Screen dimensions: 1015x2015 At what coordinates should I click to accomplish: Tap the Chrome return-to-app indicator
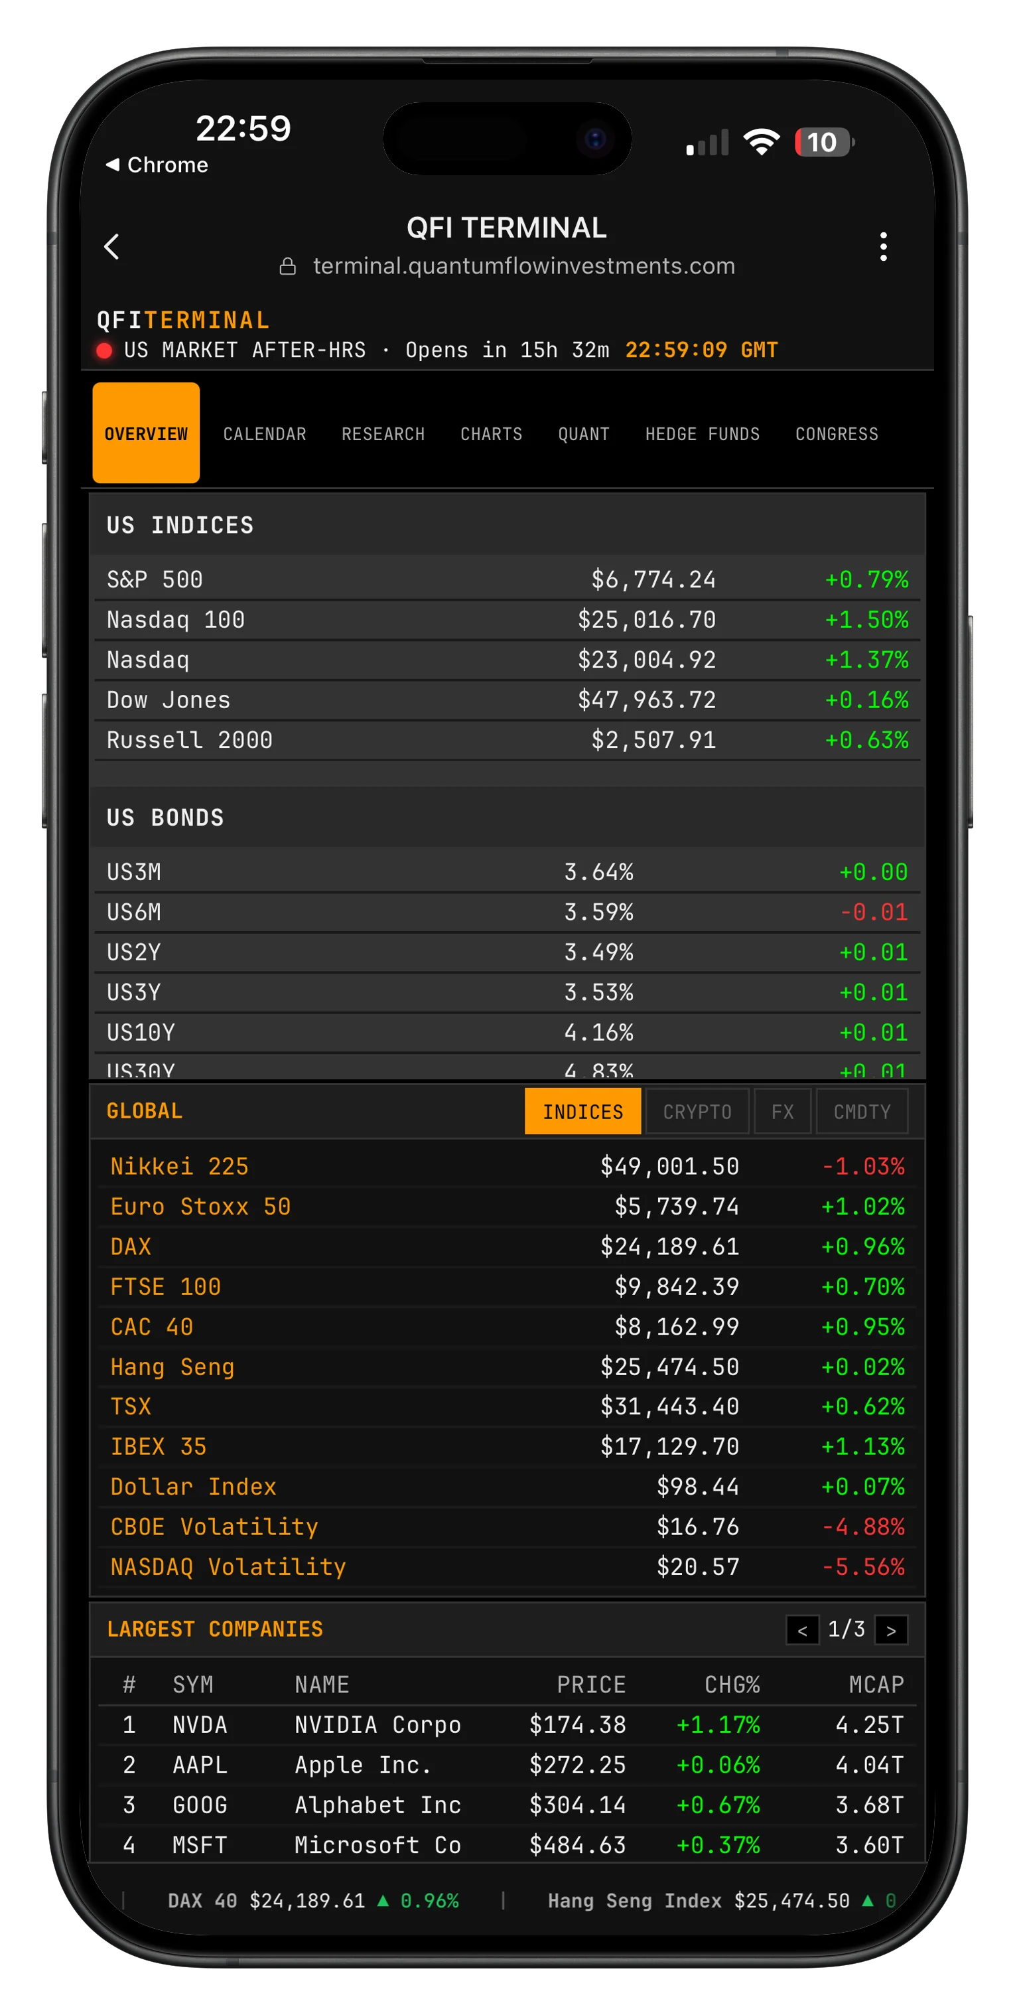pos(157,165)
